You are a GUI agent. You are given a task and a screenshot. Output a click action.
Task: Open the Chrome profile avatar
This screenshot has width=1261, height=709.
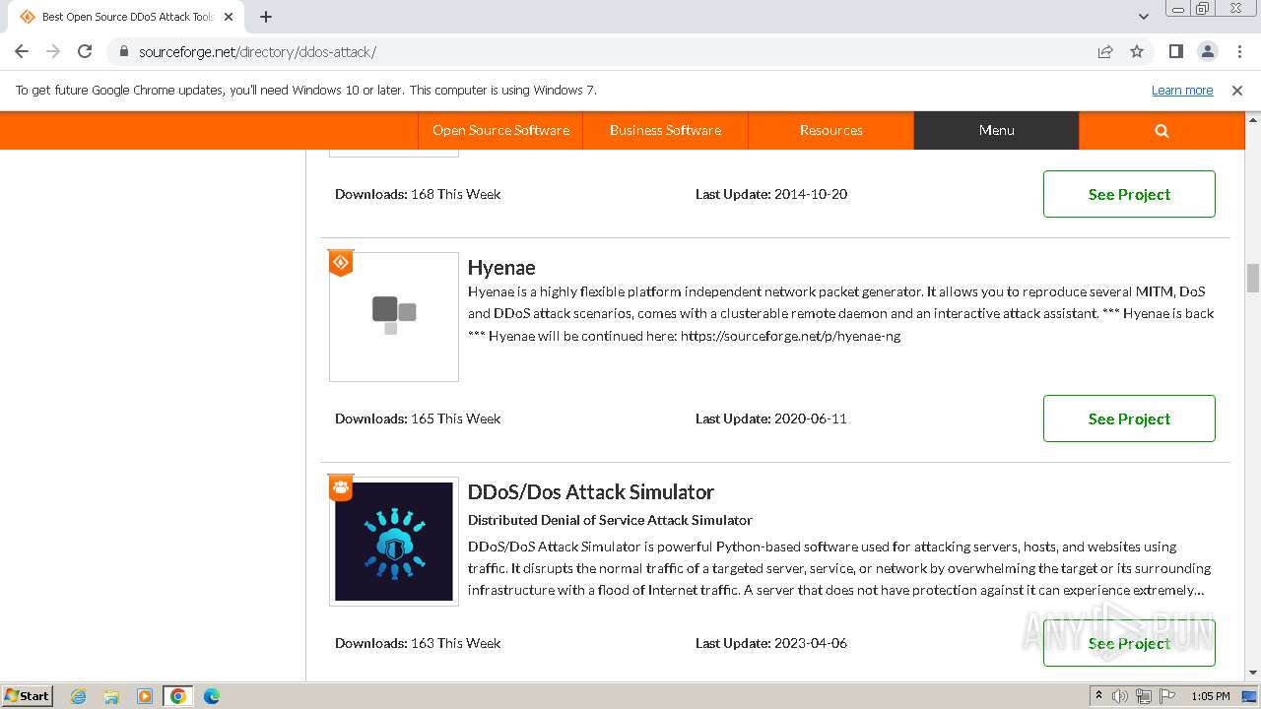pos(1207,51)
